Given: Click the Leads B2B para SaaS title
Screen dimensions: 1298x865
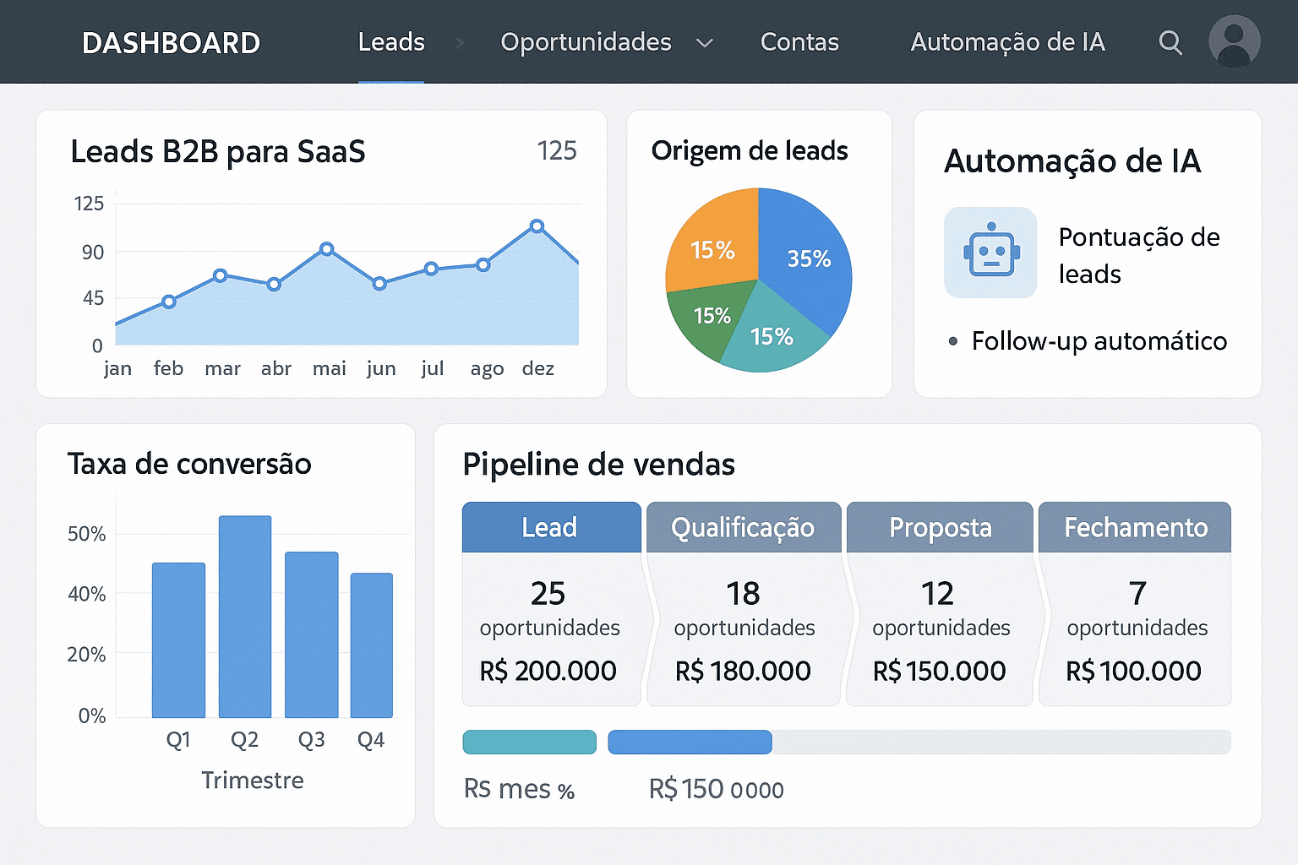Looking at the screenshot, I should click(219, 152).
